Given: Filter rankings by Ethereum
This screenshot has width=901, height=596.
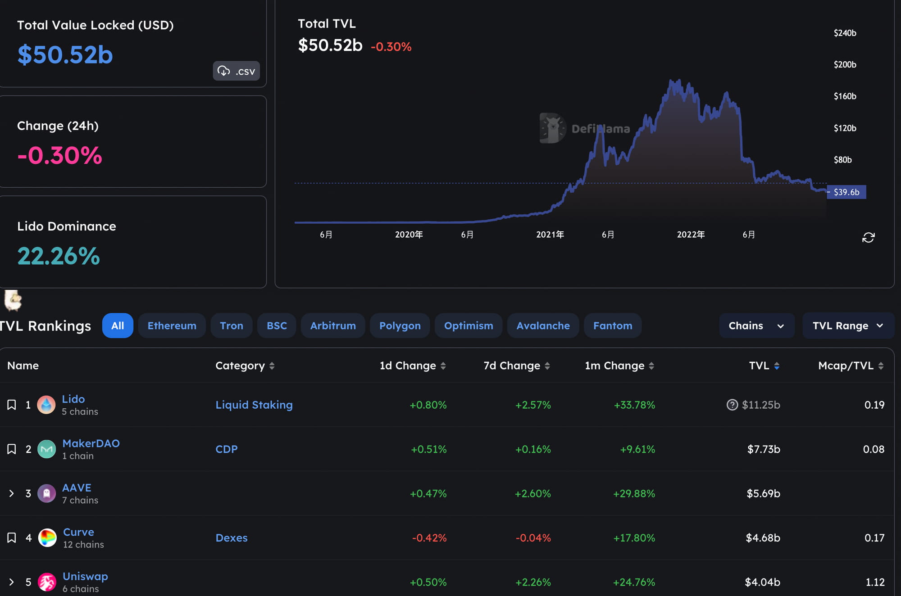Looking at the screenshot, I should click(172, 325).
